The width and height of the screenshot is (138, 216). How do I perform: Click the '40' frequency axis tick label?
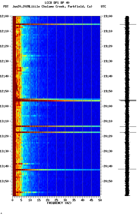[x=82, y=200]
